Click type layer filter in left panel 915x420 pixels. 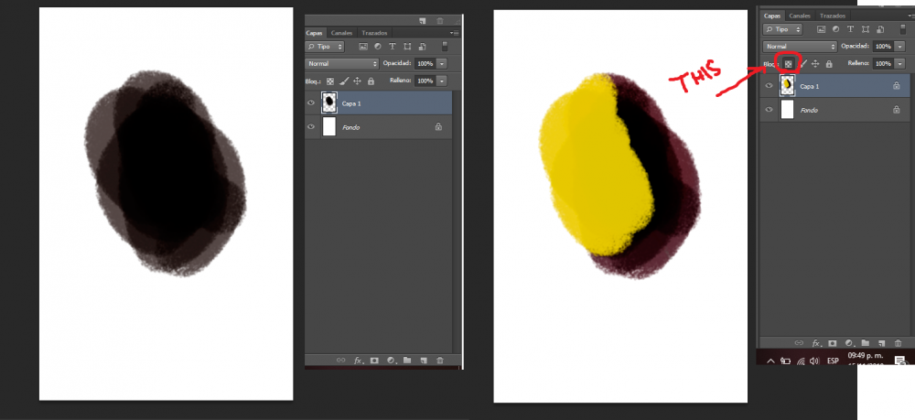pyautogui.click(x=393, y=46)
